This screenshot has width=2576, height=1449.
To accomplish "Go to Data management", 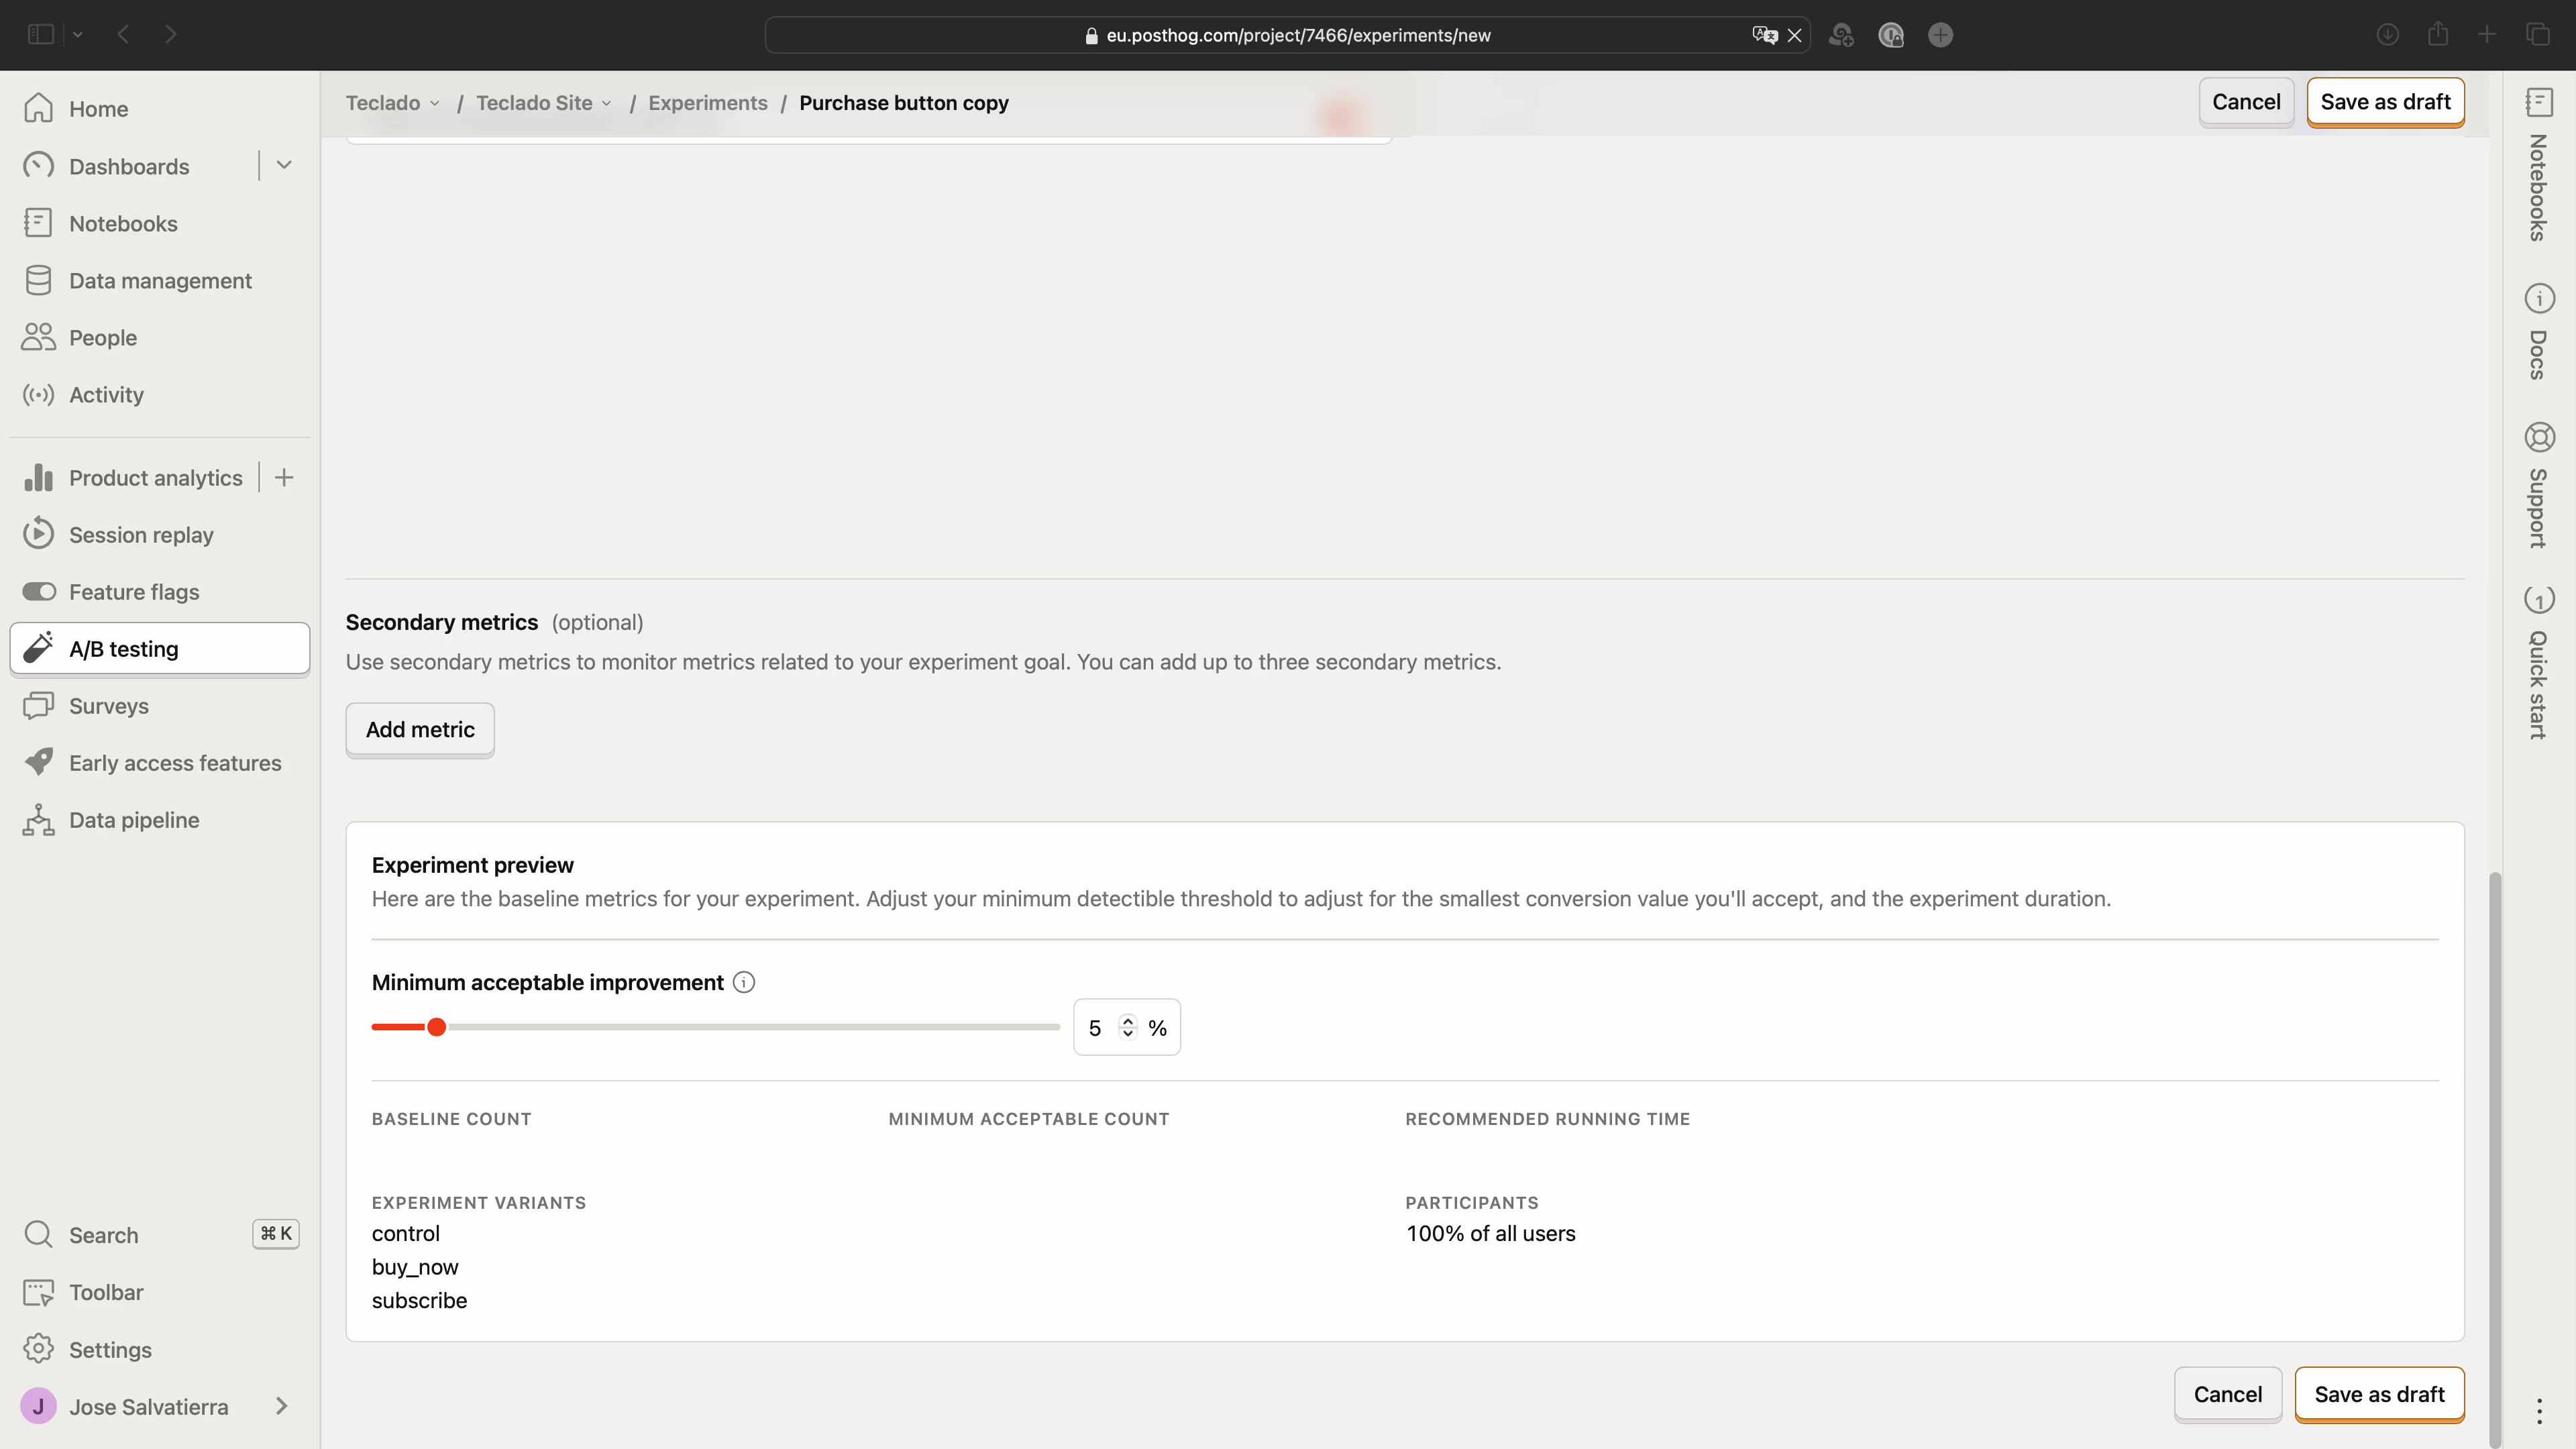I will (160, 281).
